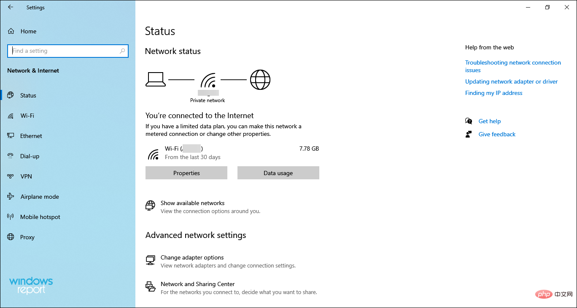Open the Finding my IP address link
The height and width of the screenshot is (308, 577).
point(493,93)
